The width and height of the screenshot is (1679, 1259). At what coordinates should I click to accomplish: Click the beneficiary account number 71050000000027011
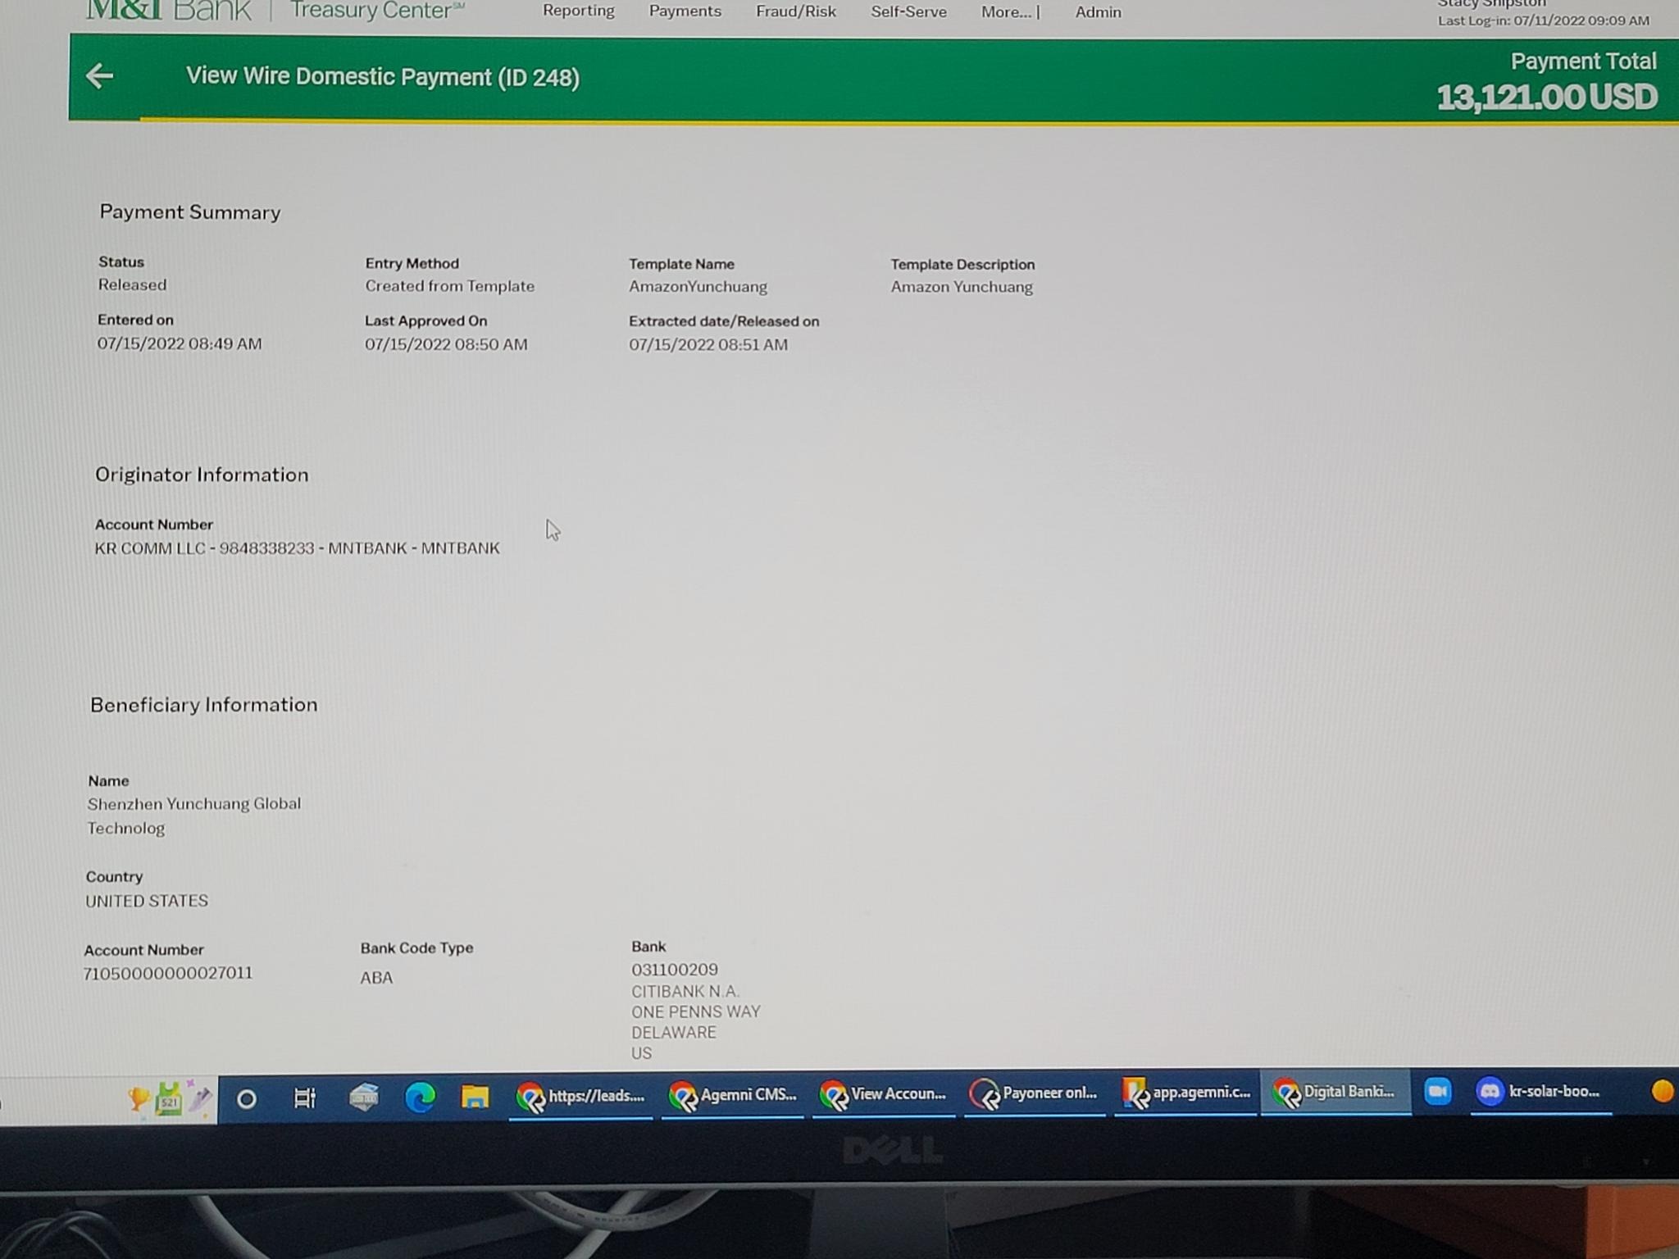(168, 973)
